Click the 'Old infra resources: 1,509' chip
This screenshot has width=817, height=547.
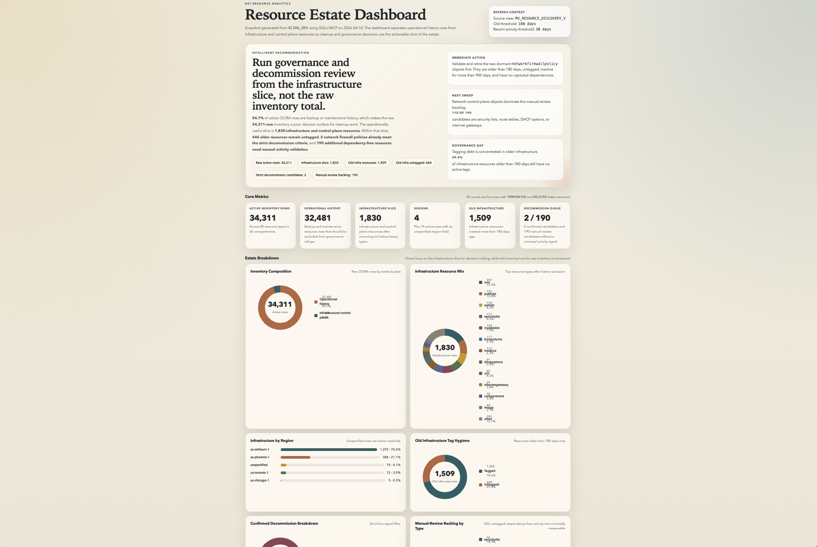click(367, 163)
